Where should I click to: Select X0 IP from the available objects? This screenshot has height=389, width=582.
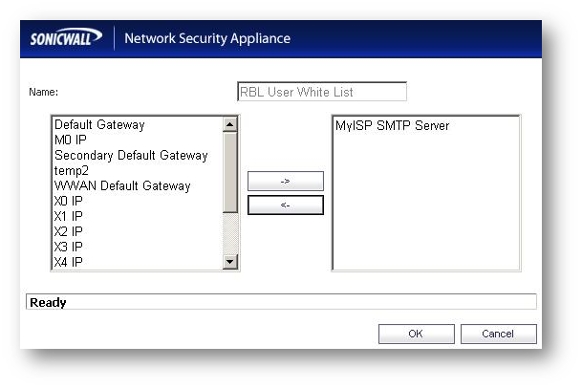[x=68, y=201]
